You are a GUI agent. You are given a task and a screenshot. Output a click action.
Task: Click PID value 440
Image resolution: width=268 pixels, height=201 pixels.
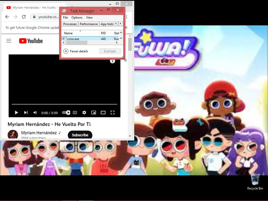point(103,39)
